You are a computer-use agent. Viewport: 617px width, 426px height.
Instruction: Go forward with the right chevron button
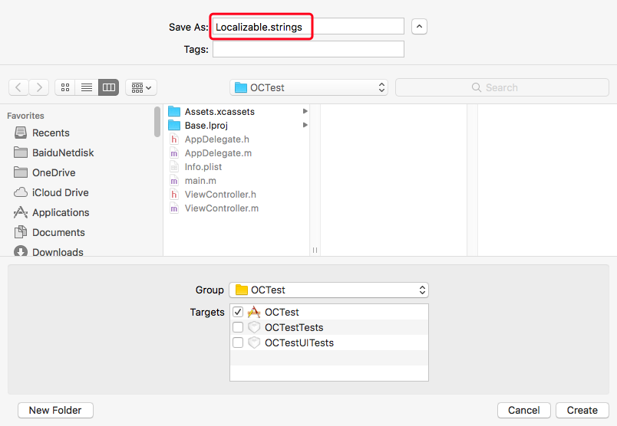point(38,87)
